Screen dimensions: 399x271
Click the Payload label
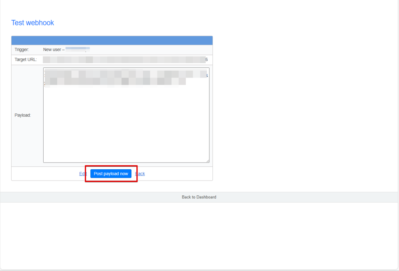click(23, 115)
